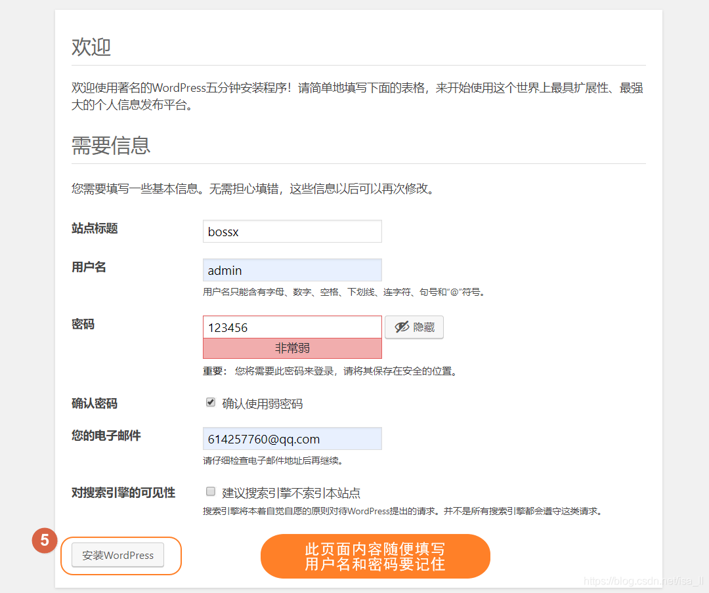Click the email field with 614257760@qq.com
The image size is (709, 593).
[x=292, y=439]
